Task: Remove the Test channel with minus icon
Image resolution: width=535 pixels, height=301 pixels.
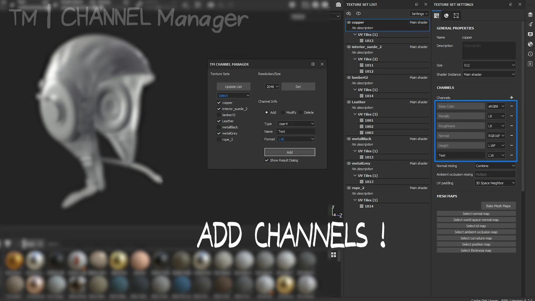Action: (x=511, y=155)
